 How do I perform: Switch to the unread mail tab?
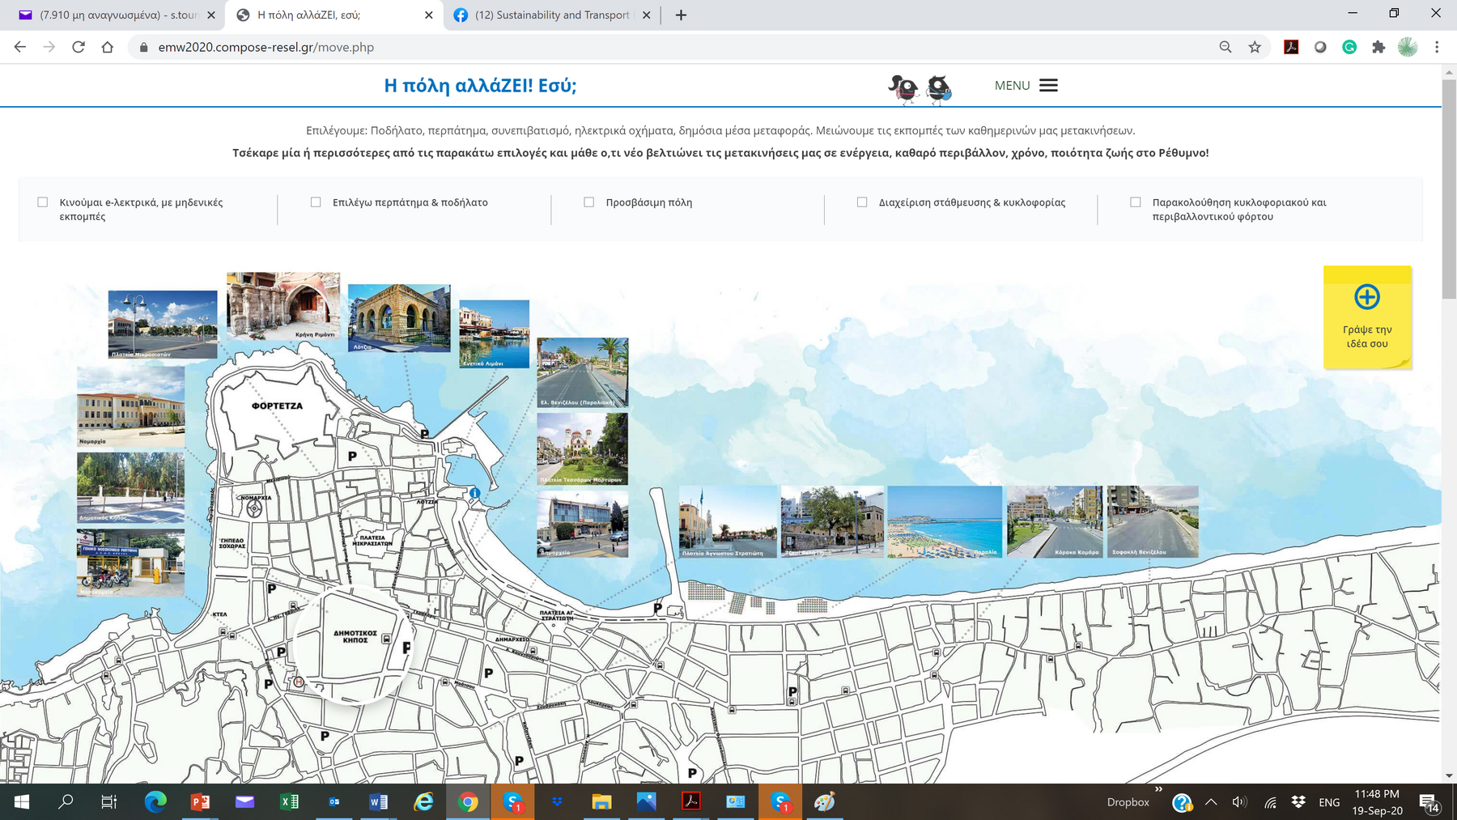[117, 15]
